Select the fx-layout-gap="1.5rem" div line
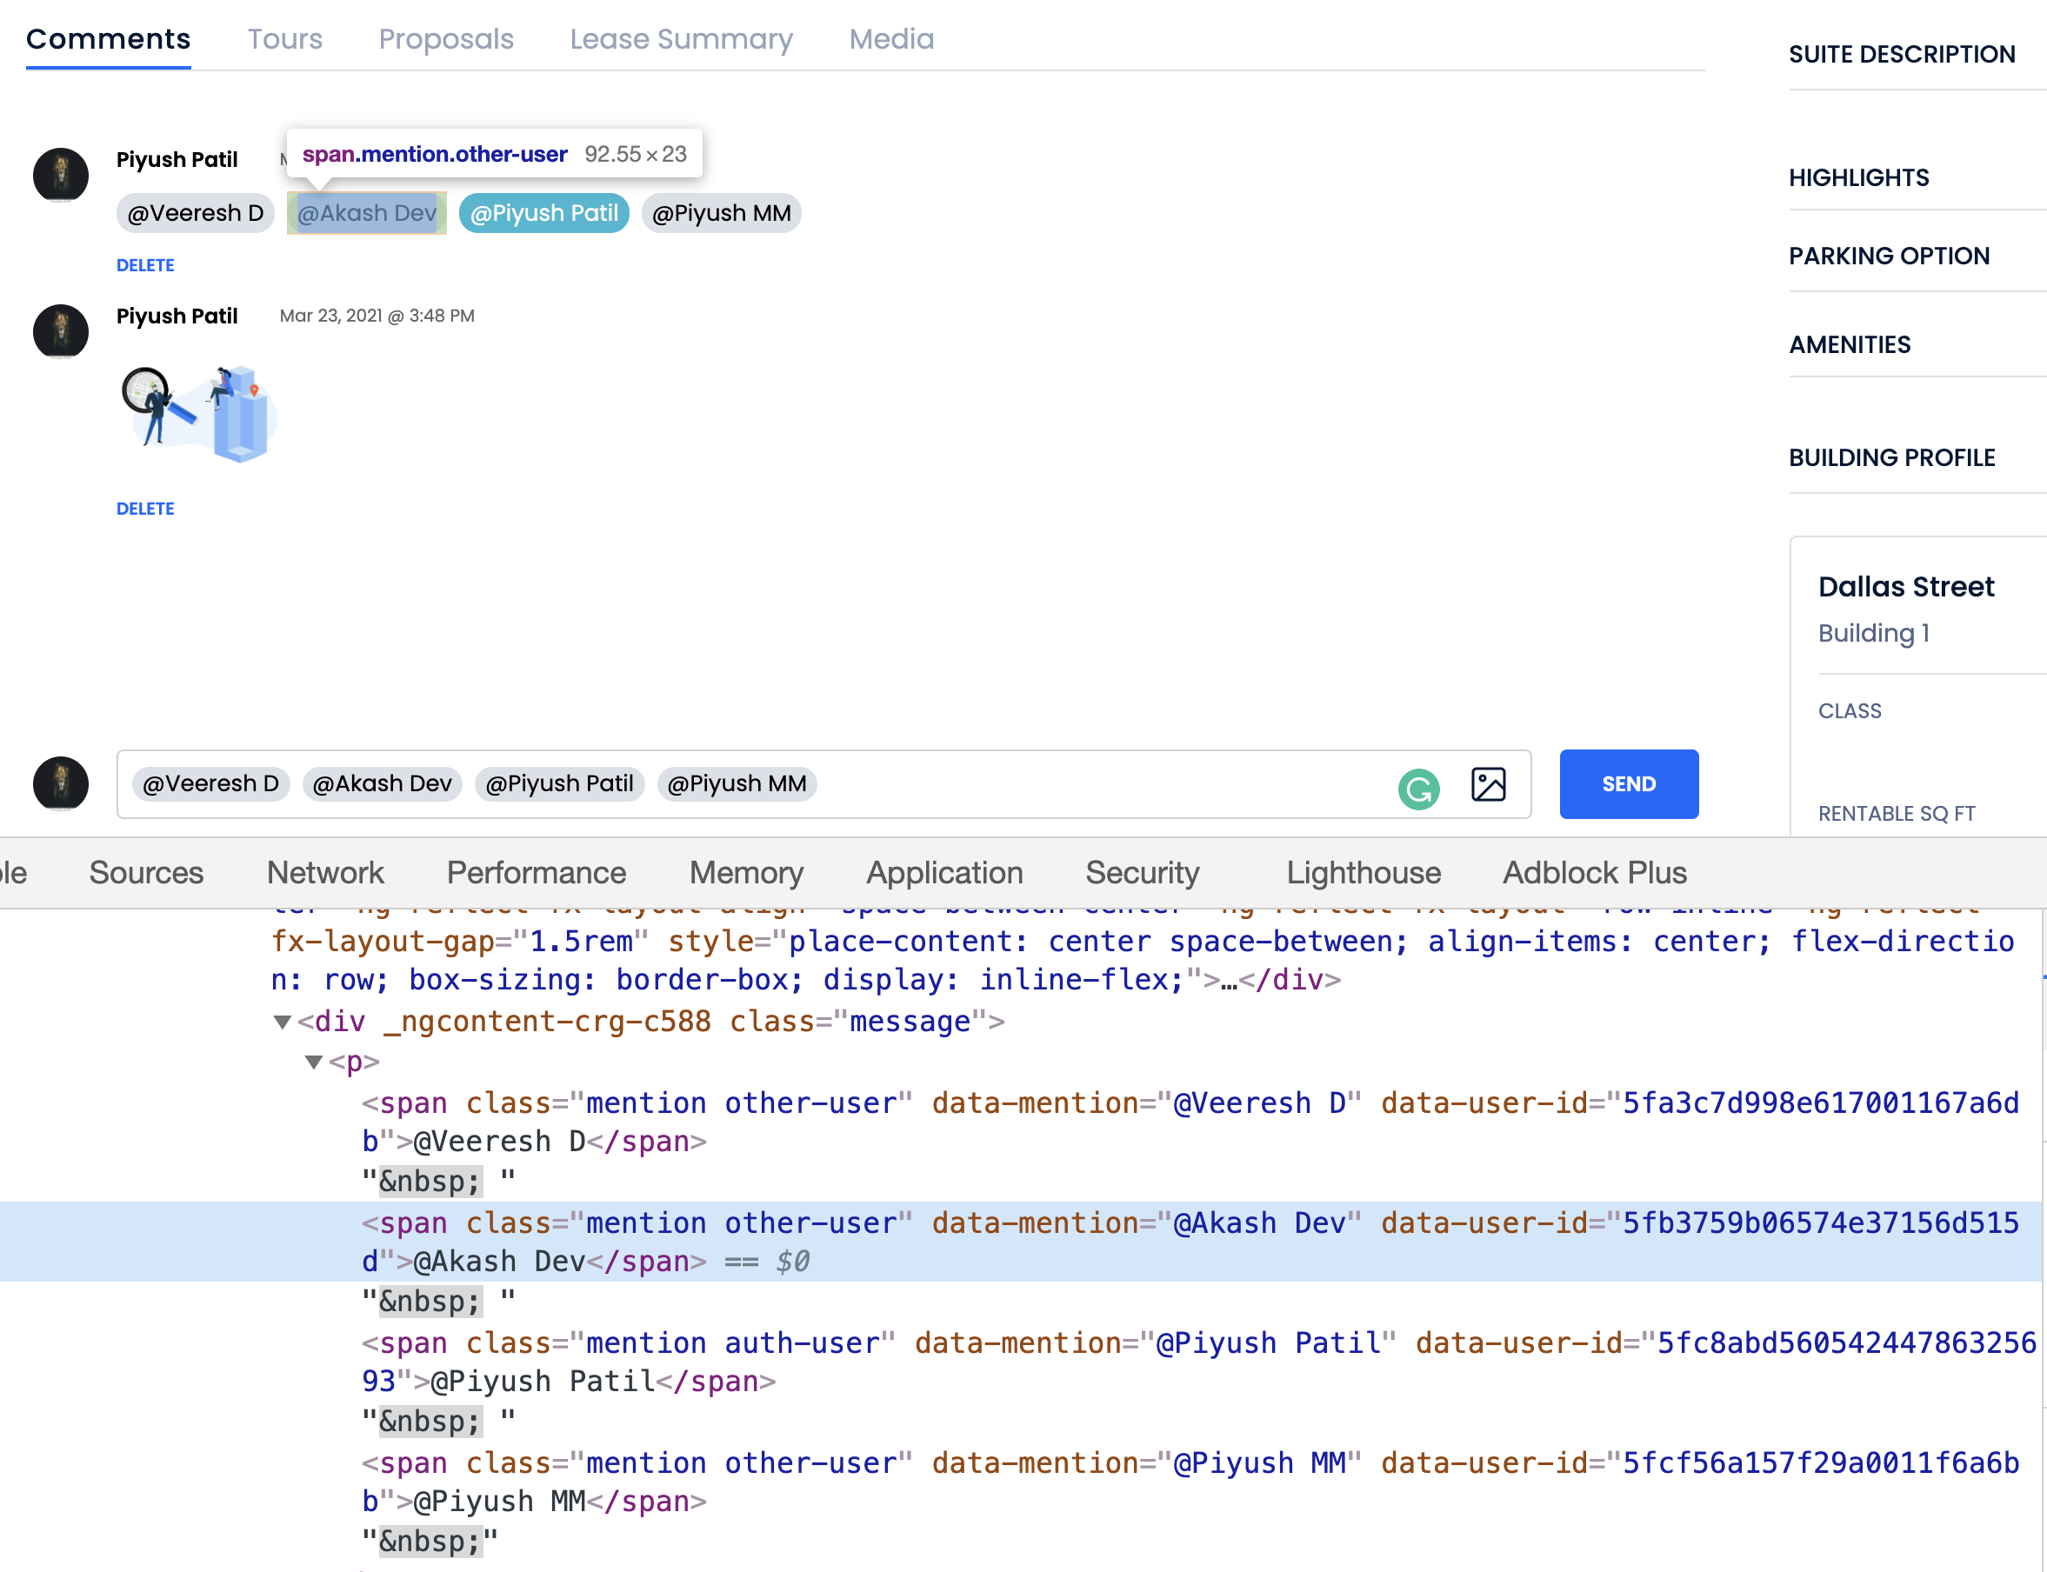The image size is (2047, 1572). [x=1142, y=960]
